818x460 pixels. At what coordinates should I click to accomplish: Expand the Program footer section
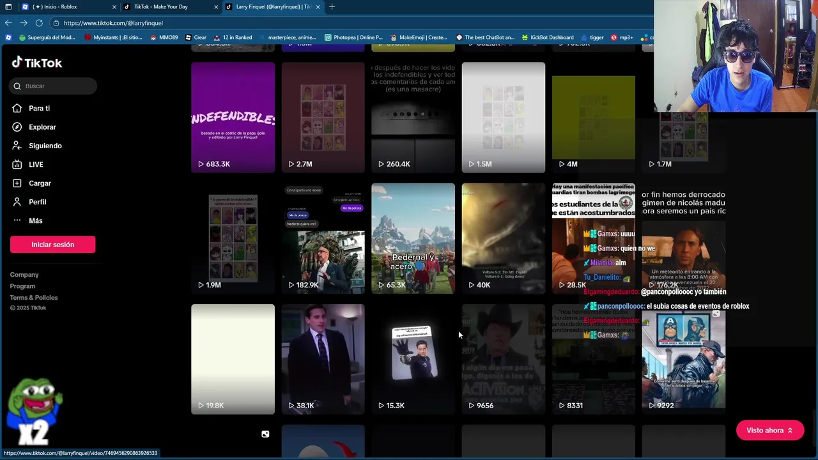pyautogui.click(x=22, y=286)
